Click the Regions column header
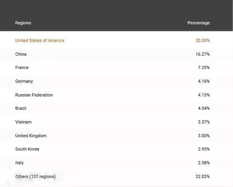Image resolution: width=233 pixels, height=187 pixels. (x=23, y=23)
